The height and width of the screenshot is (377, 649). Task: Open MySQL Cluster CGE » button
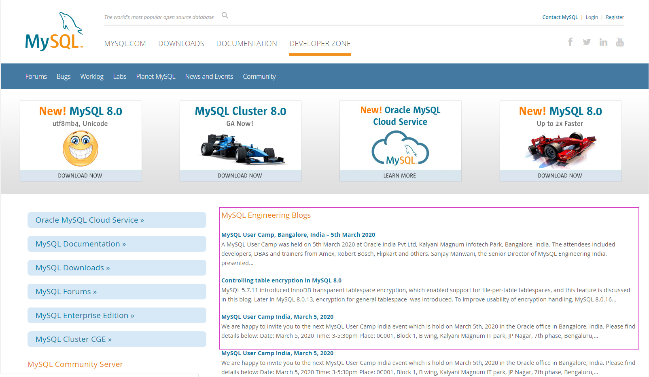117,339
